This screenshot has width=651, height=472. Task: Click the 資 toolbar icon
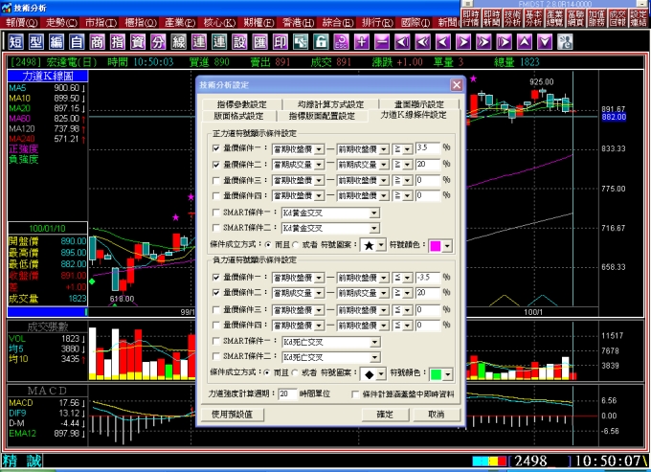pos(138,41)
